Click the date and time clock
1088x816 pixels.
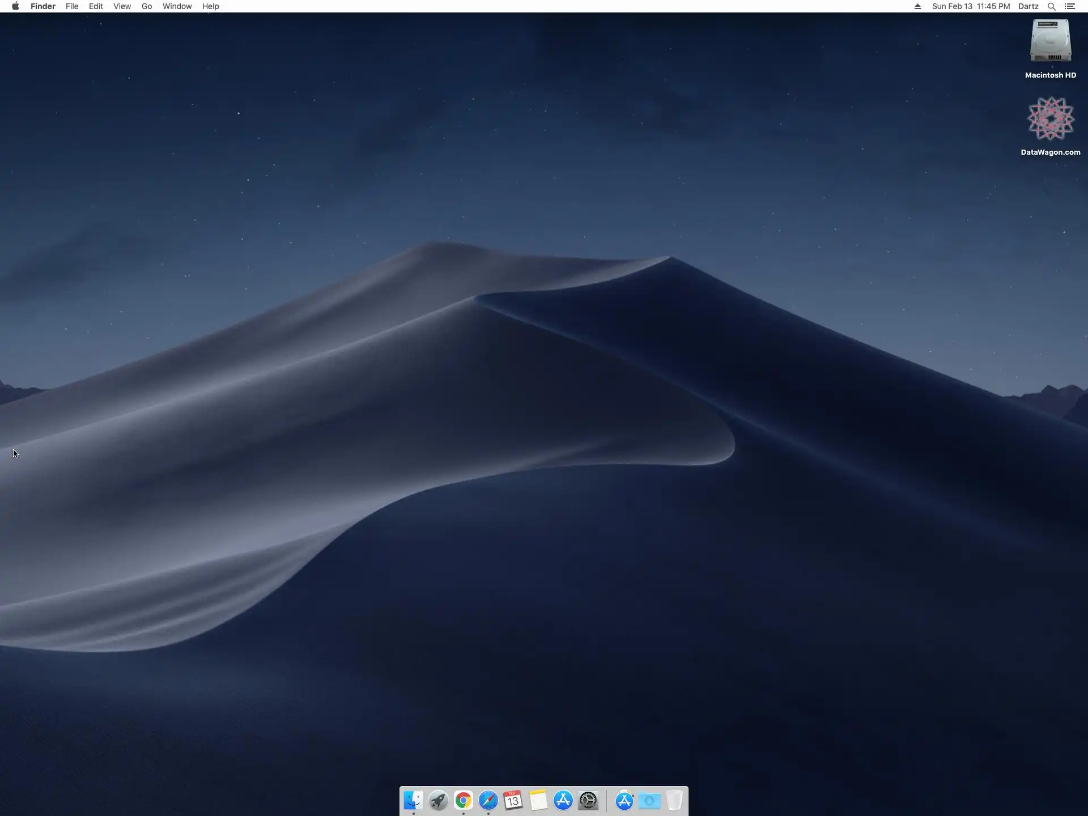pos(971,6)
